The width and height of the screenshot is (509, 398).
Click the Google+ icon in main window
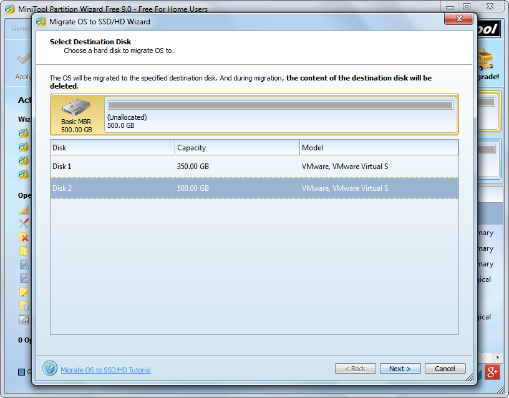click(x=492, y=372)
